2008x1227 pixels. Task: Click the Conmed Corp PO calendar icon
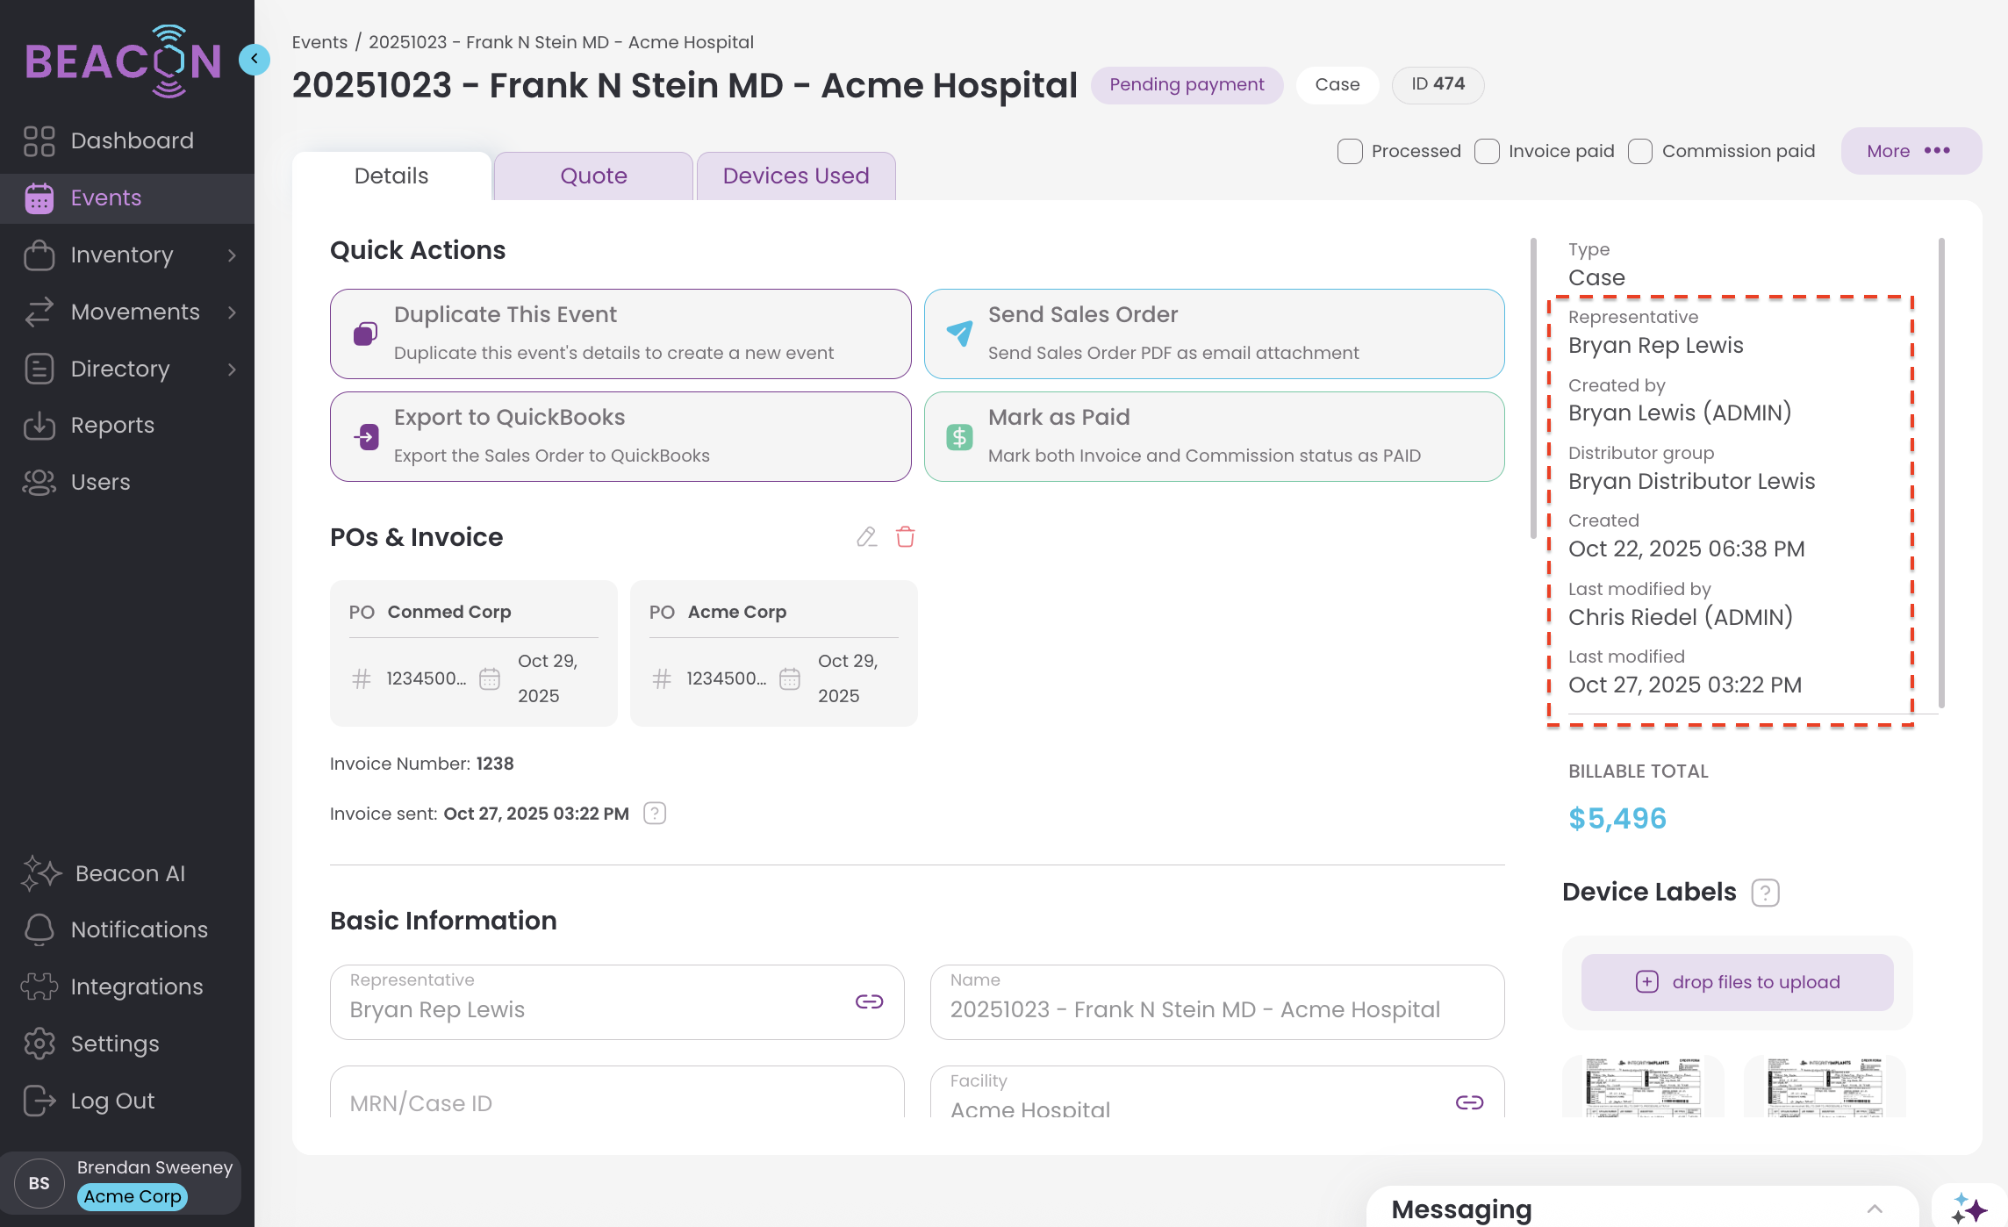point(490,678)
